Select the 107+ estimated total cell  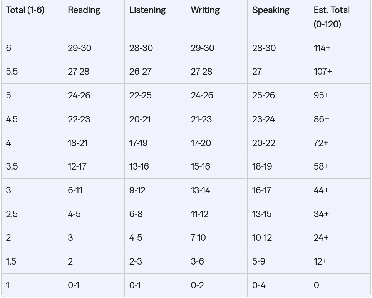(323, 72)
